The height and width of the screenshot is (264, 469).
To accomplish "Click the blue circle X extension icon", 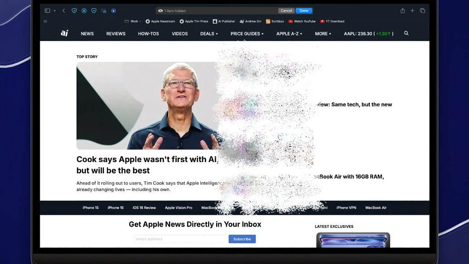I will pos(84,11).
